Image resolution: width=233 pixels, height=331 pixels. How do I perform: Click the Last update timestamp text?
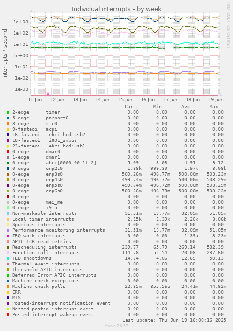pos(174,320)
